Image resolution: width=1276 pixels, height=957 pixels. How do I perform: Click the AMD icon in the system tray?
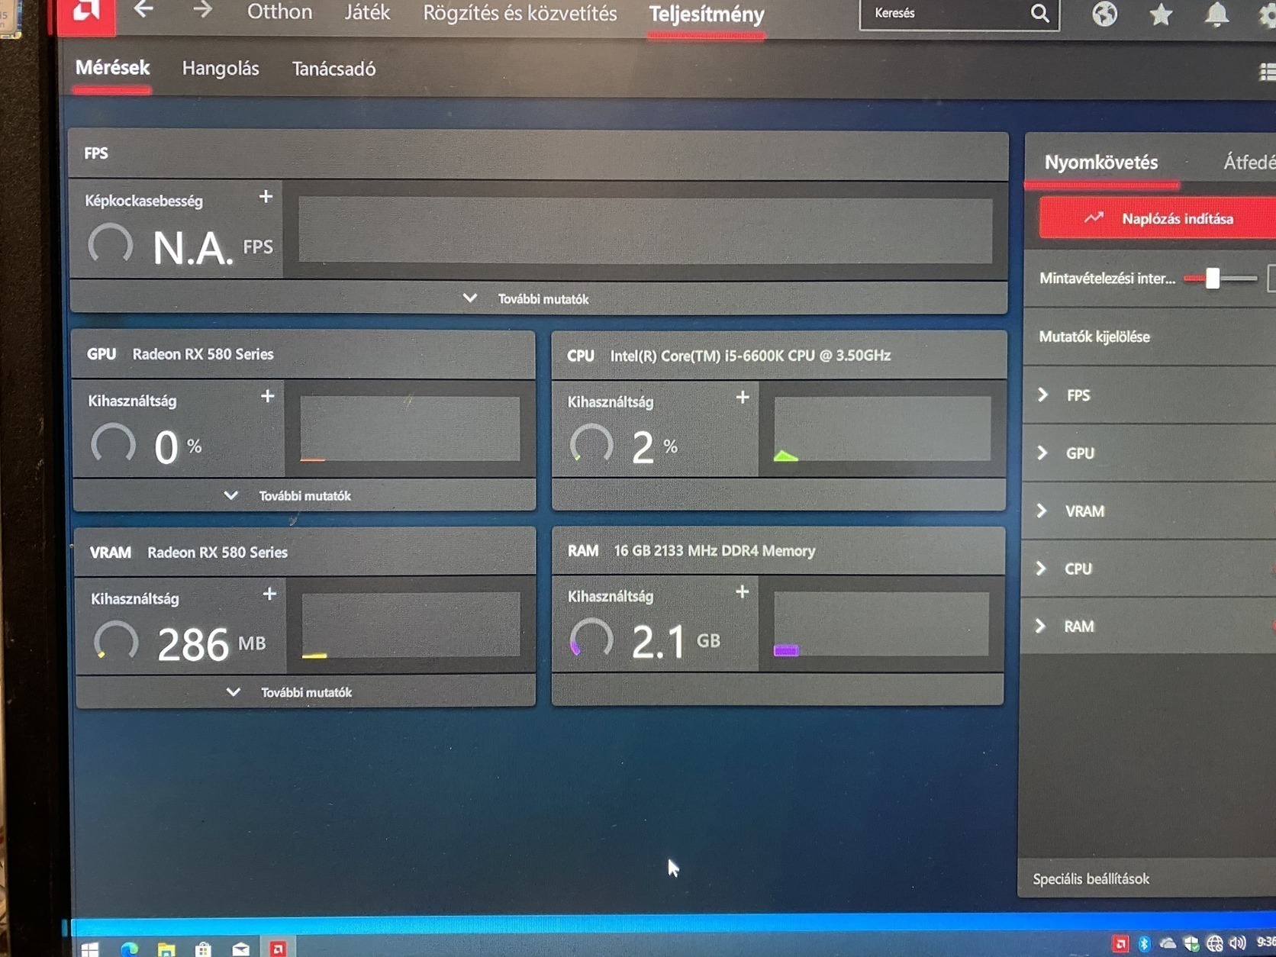click(1120, 944)
